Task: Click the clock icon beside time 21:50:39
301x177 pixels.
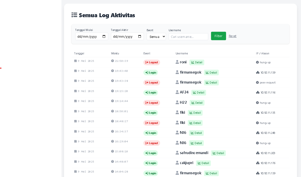Action: pos(113,61)
